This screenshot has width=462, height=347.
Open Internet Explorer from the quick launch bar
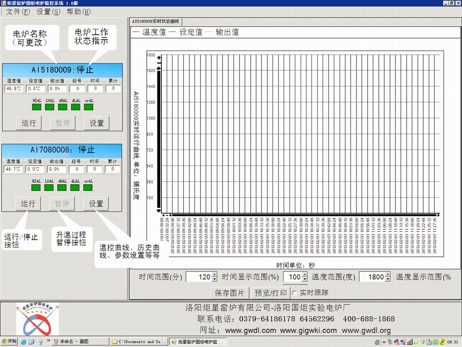click(x=23, y=342)
